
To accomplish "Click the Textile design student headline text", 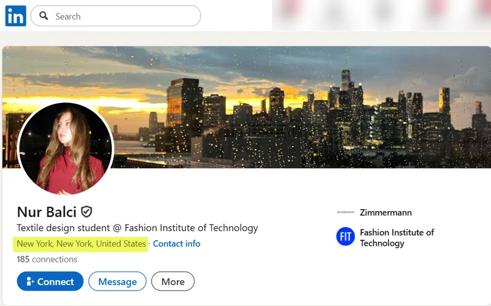I will 137,228.
